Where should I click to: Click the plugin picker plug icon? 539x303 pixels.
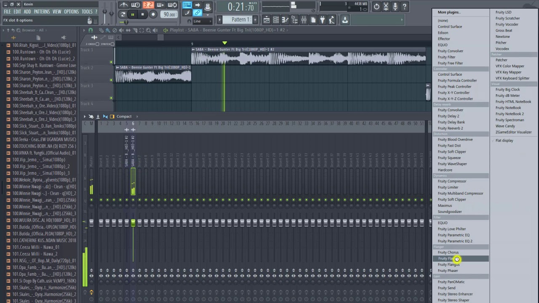point(322,20)
